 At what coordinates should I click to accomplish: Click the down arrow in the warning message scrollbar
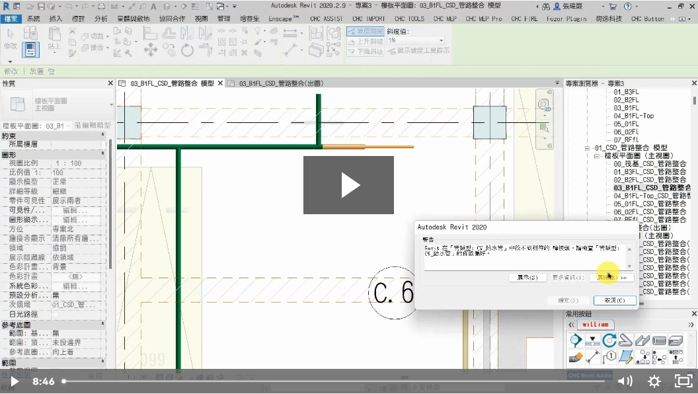point(629,266)
